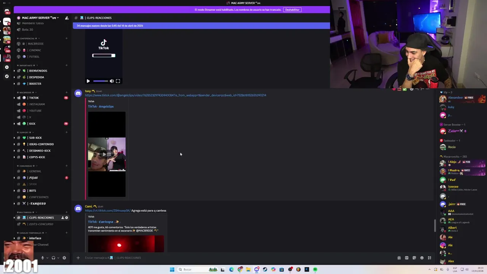Open member Alexandeer's profile
The height and width of the screenshot is (274, 487).
(462, 99)
